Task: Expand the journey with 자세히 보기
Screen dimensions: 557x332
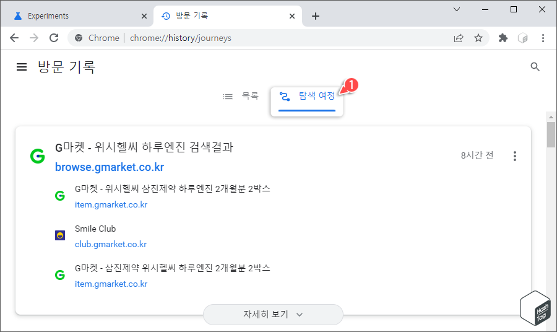Action: pyautogui.click(x=273, y=315)
